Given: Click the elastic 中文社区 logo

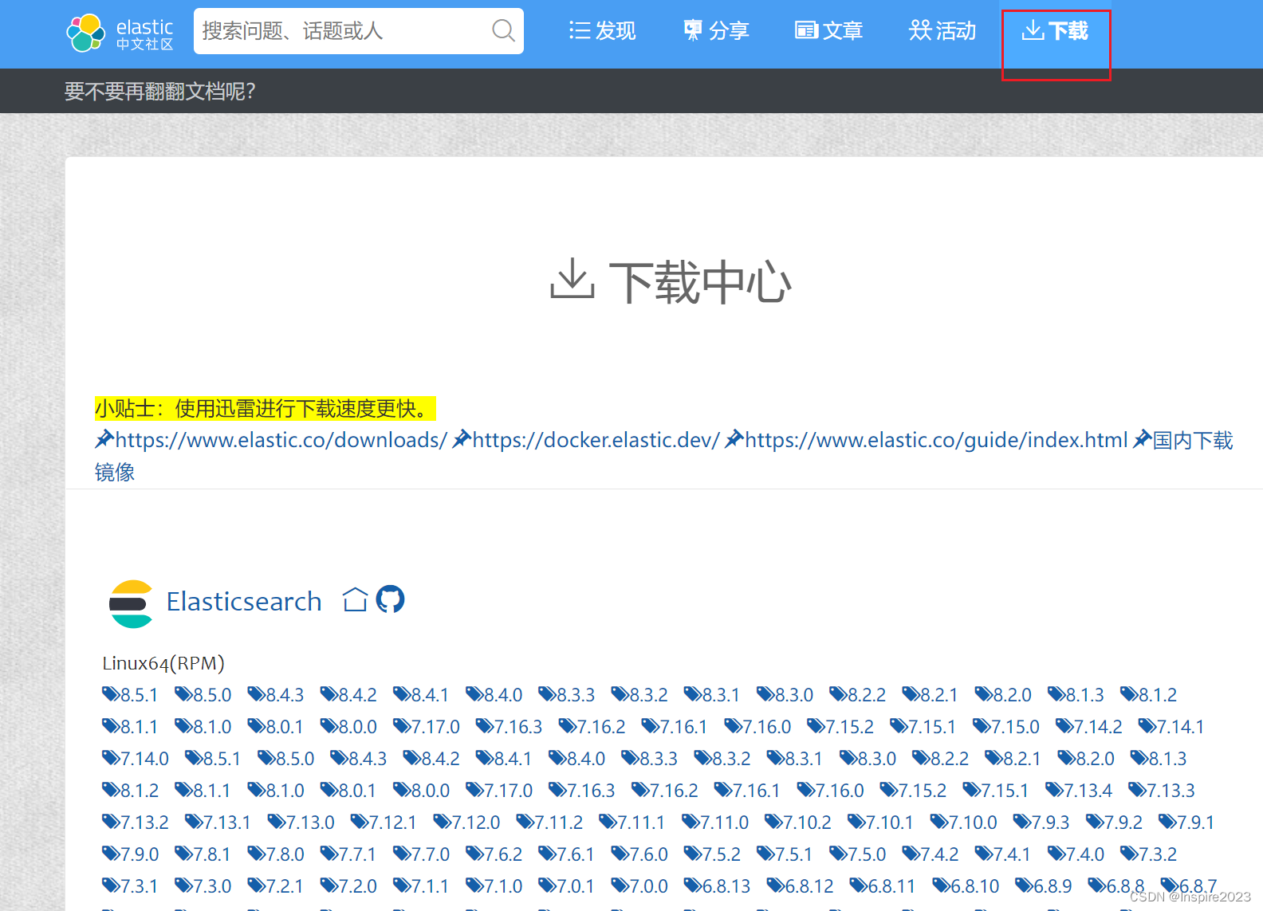Looking at the screenshot, I should tap(120, 33).
